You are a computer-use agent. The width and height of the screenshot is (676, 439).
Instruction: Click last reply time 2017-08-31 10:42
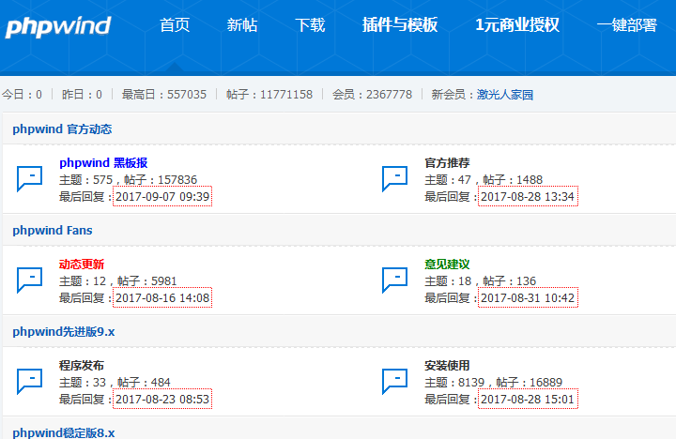[528, 297]
